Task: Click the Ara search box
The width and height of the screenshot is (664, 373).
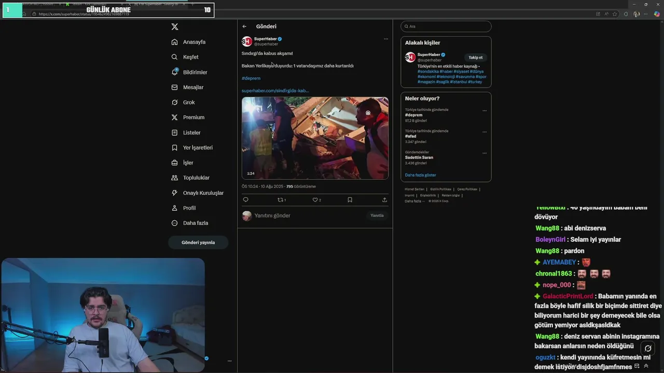Action: tap(446, 26)
